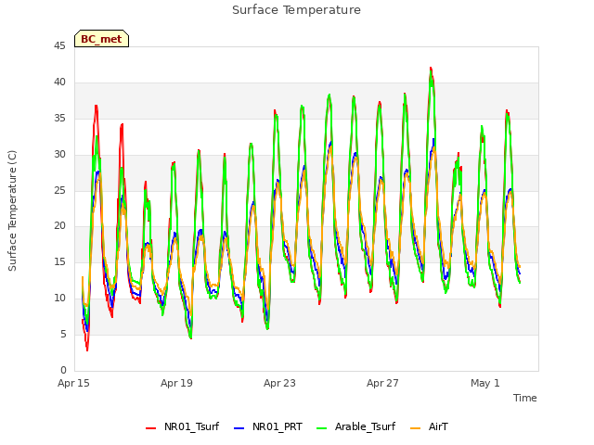
Task: Click the Surface Temperature chart title
Action: (296, 10)
